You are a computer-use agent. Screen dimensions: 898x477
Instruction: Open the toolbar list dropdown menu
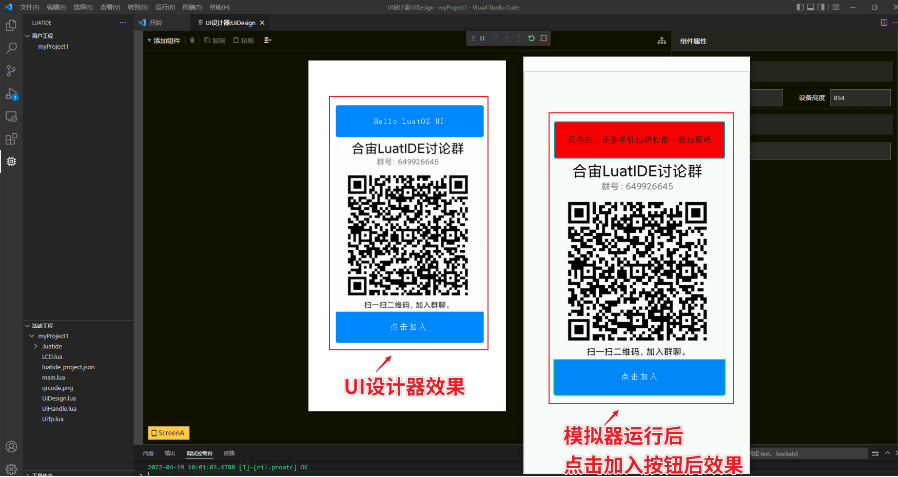267,40
